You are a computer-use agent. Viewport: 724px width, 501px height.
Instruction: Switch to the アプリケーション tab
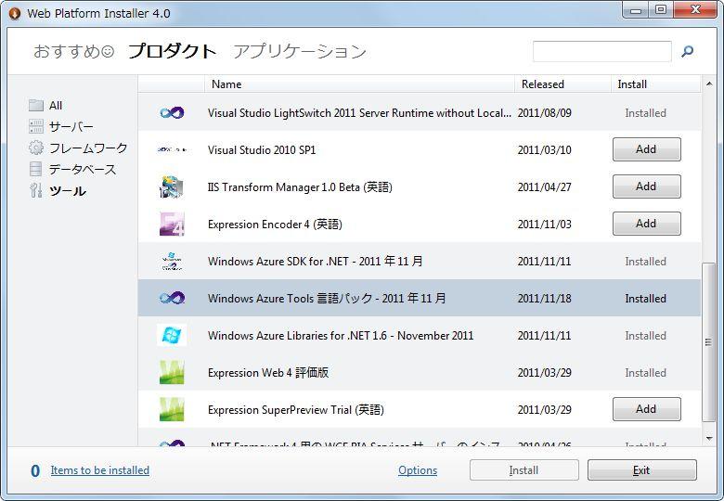tap(299, 52)
